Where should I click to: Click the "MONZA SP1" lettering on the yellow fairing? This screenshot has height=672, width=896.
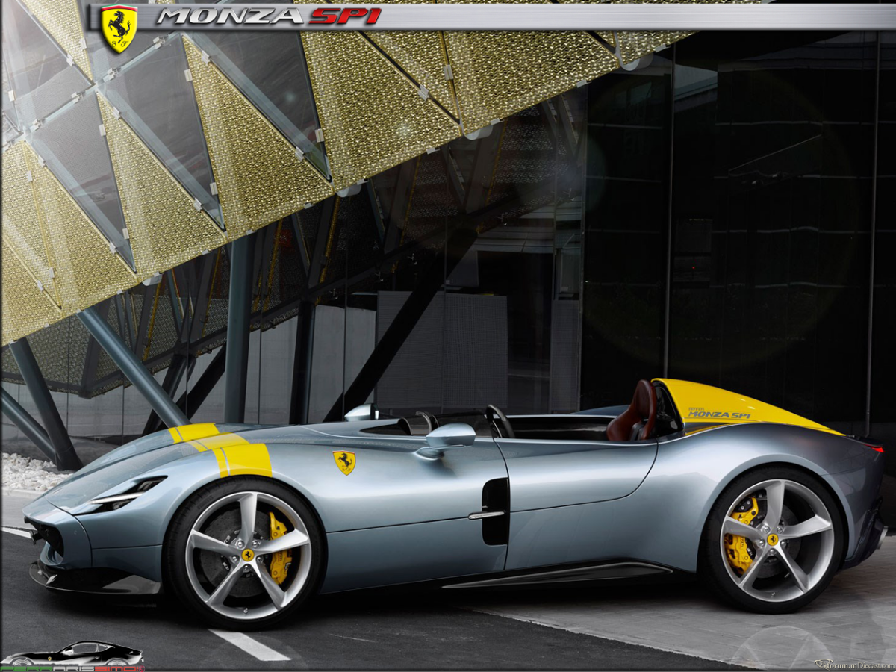(x=718, y=414)
